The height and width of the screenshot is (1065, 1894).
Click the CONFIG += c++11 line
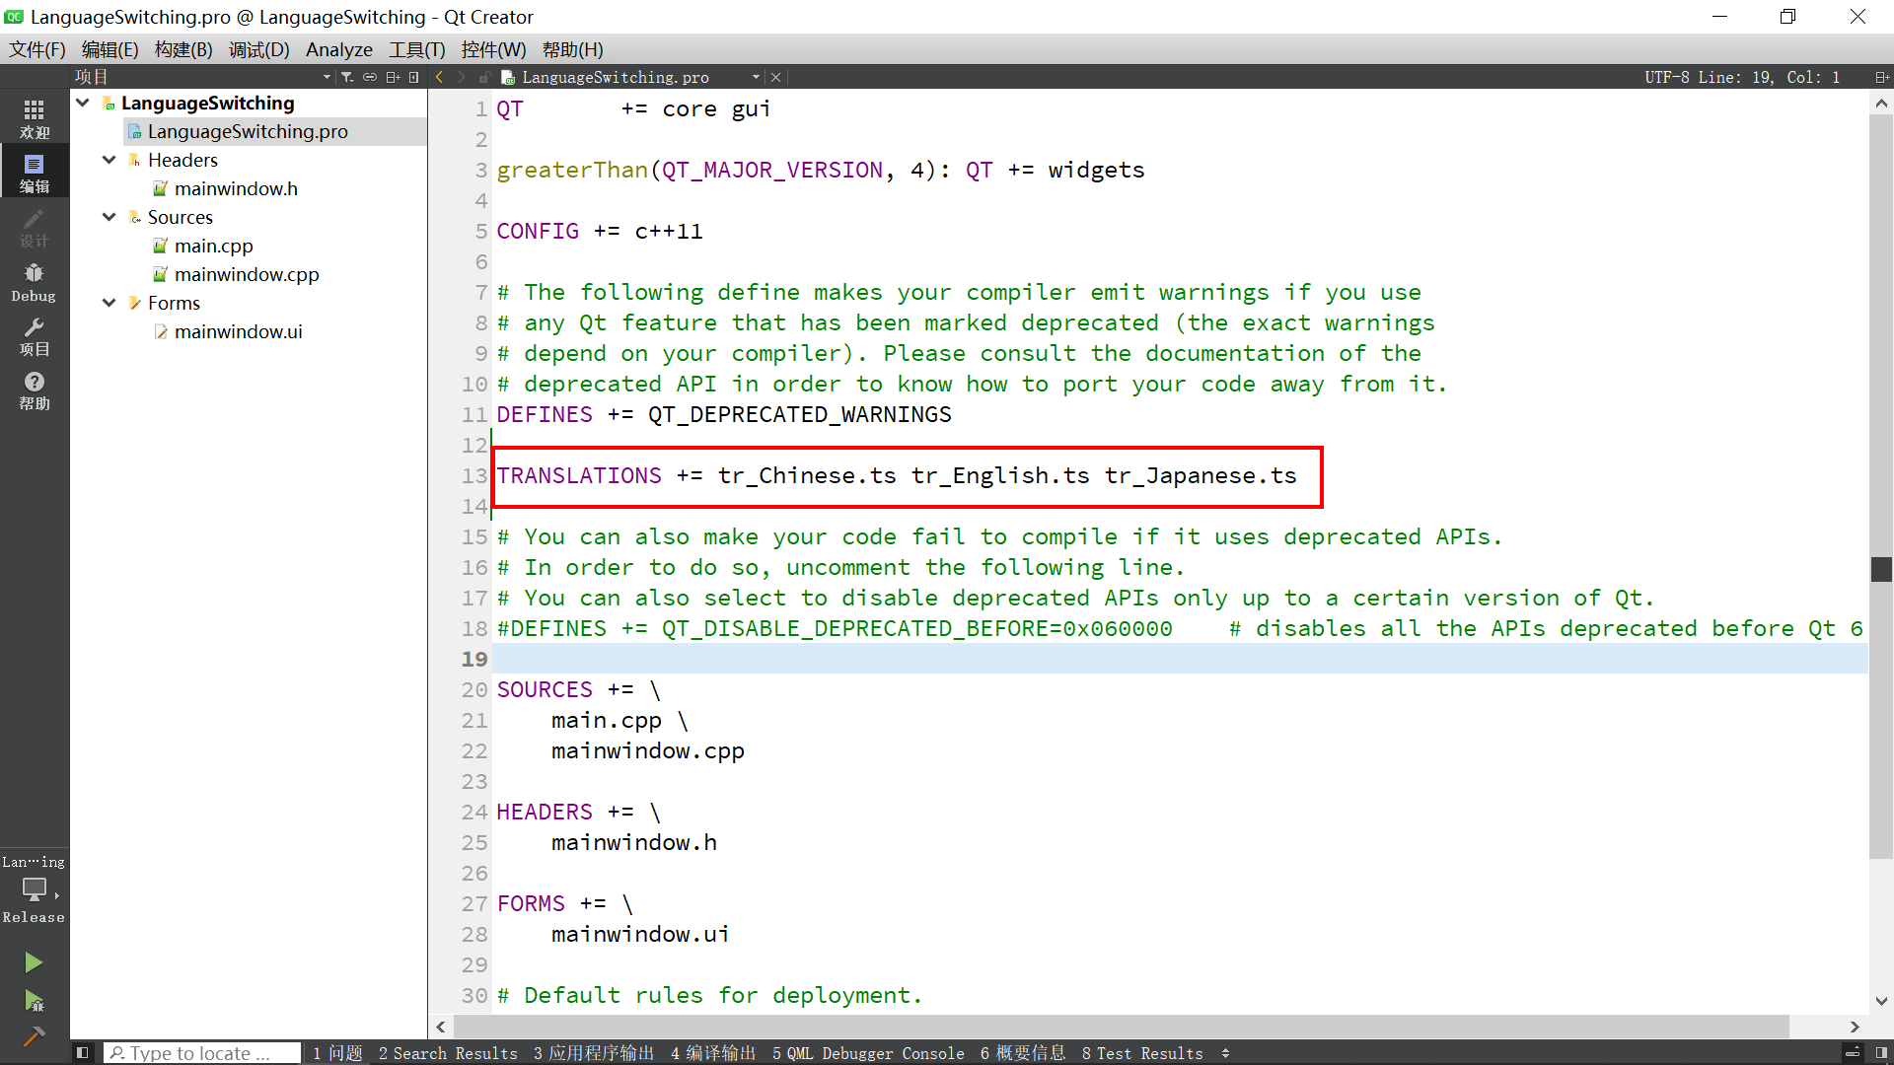coord(599,232)
